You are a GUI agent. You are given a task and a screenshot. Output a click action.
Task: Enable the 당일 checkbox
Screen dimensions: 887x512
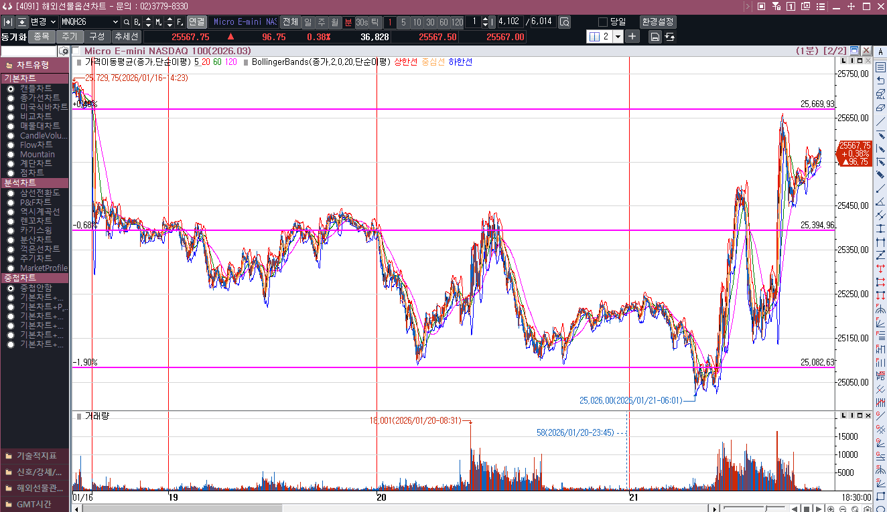[602, 22]
